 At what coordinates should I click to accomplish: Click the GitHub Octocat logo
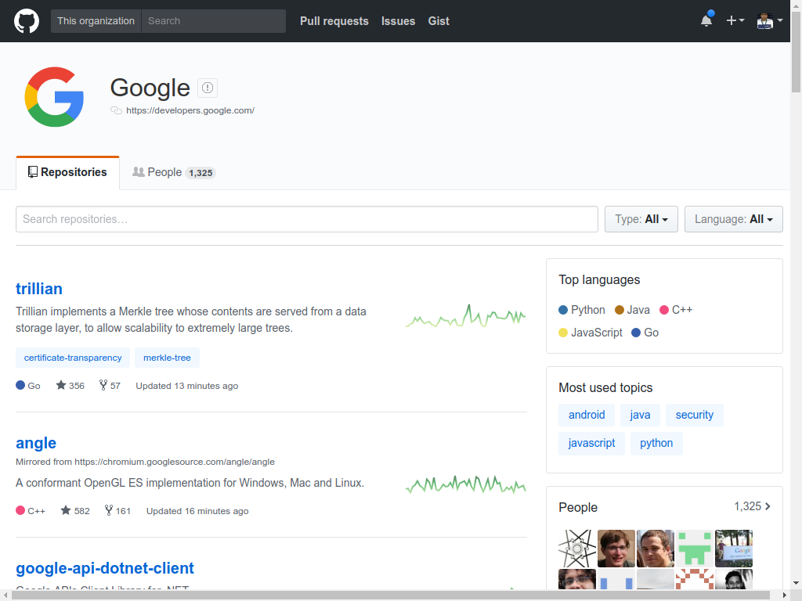click(x=26, y=21)
